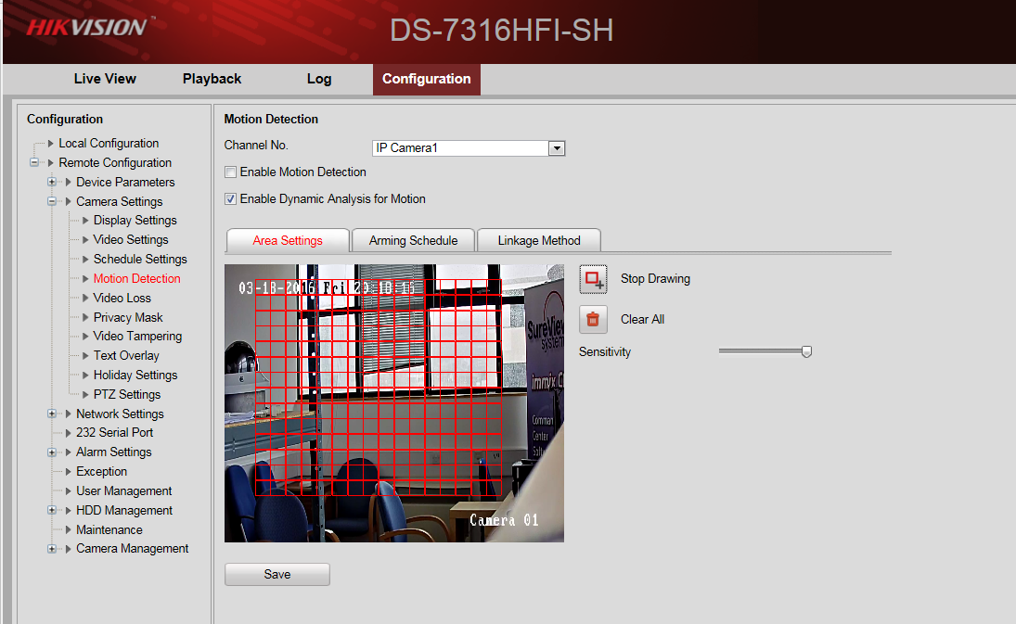Expand the Camera Management node
Image resolution: width=1016 pixels, height=624 pixels.
point(52,549)
